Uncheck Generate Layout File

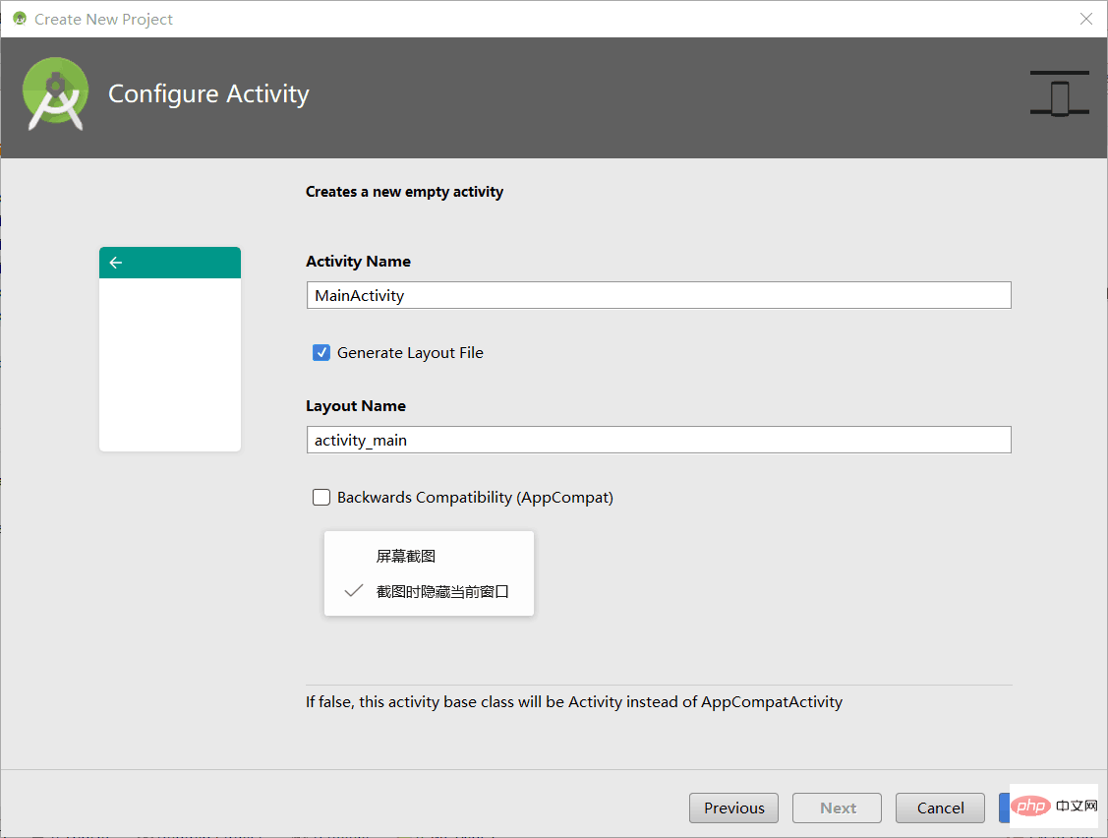321,351
